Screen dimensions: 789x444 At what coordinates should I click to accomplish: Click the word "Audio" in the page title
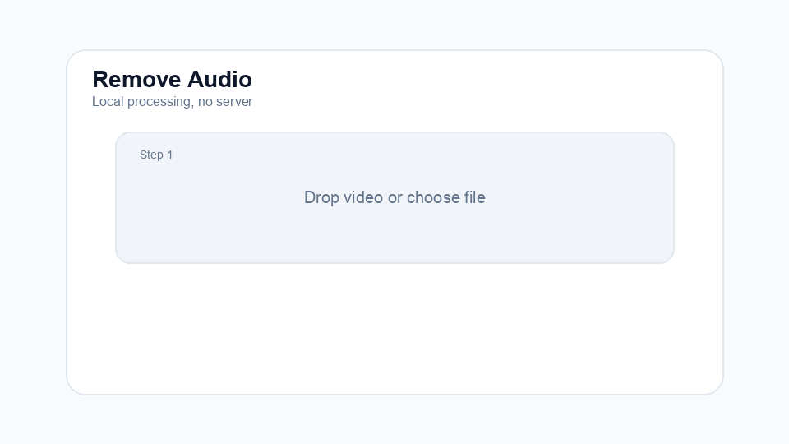[219, 79]
